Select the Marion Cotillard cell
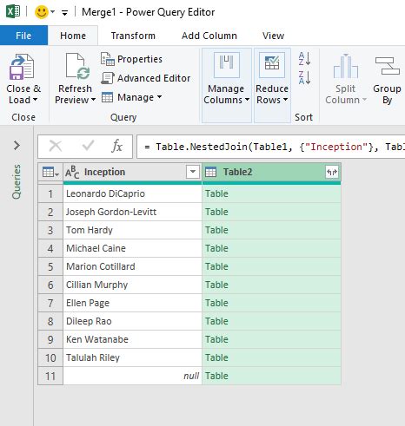The image size is (405, 426). pos(132,266)
